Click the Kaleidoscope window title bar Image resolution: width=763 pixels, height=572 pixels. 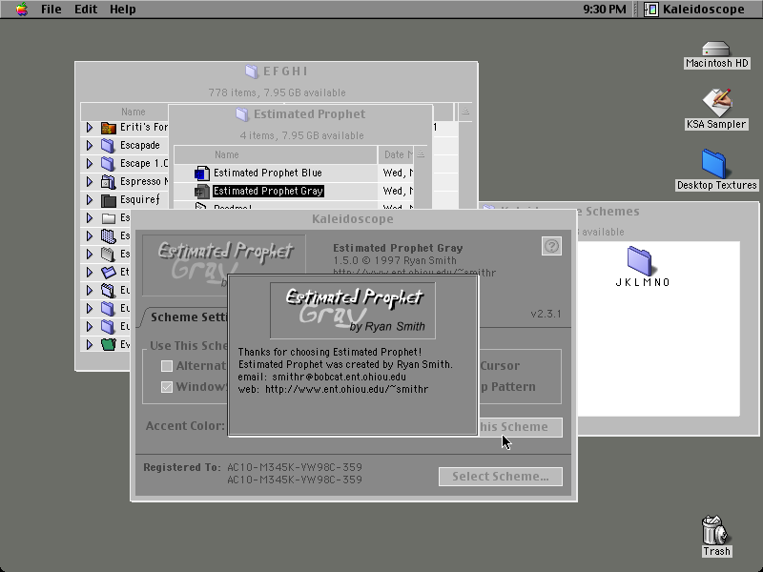[353, 219]
